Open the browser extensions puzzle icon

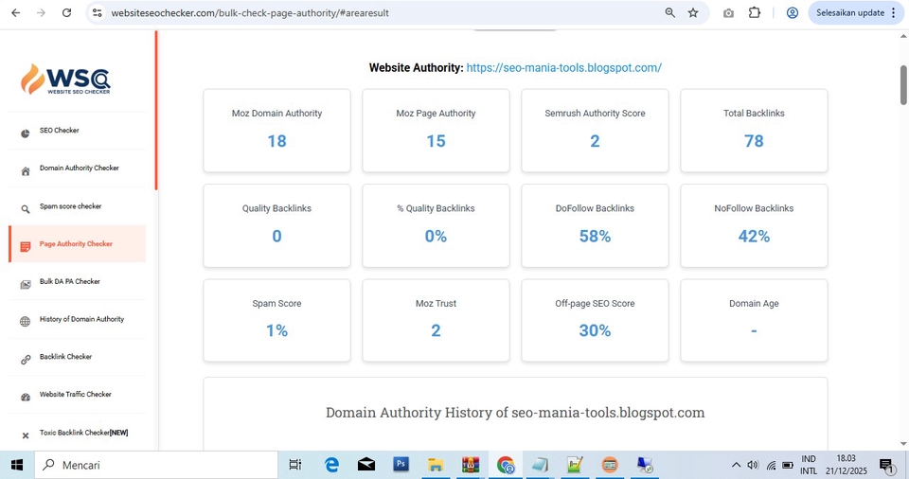755,13
